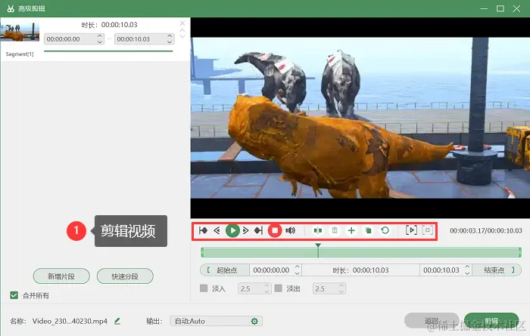The image size is (530, 336).
Task: Play selected segment bracket-play icon
Action: click(x=411, y=230)
